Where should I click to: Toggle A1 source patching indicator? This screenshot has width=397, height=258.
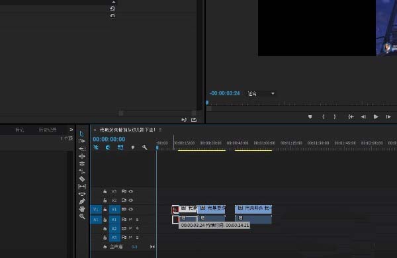point(96,220)
